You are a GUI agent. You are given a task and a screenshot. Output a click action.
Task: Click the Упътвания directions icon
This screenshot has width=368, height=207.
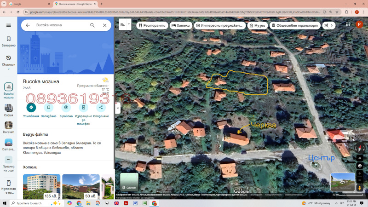tap(31, 108)
